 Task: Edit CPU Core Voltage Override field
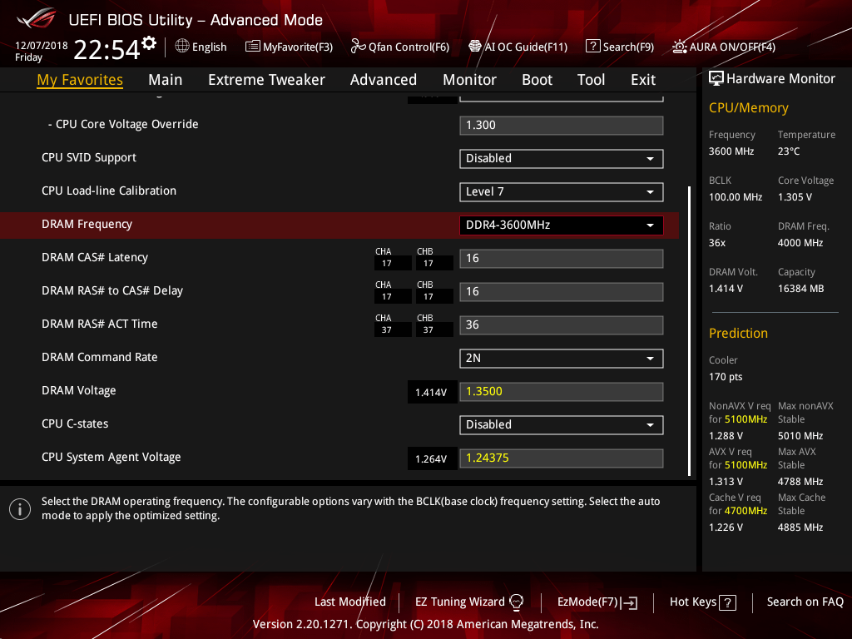tap(562, 126)
